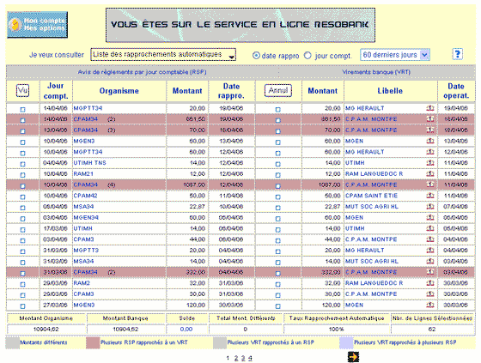The width and height of the screenshot is (481, 363).
Task: Go to page 3
Action: (x=243, y=358)
